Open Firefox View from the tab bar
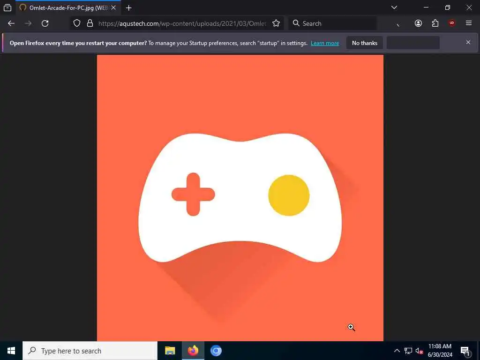This screenshot has height=360, width=480. tap(7, 7)
